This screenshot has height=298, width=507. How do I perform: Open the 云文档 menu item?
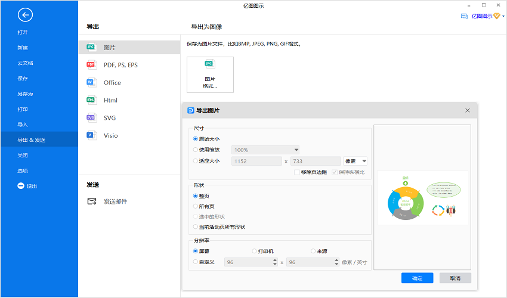click(x=25, y=63)
